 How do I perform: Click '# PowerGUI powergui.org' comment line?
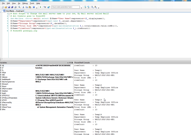point(24,31)
